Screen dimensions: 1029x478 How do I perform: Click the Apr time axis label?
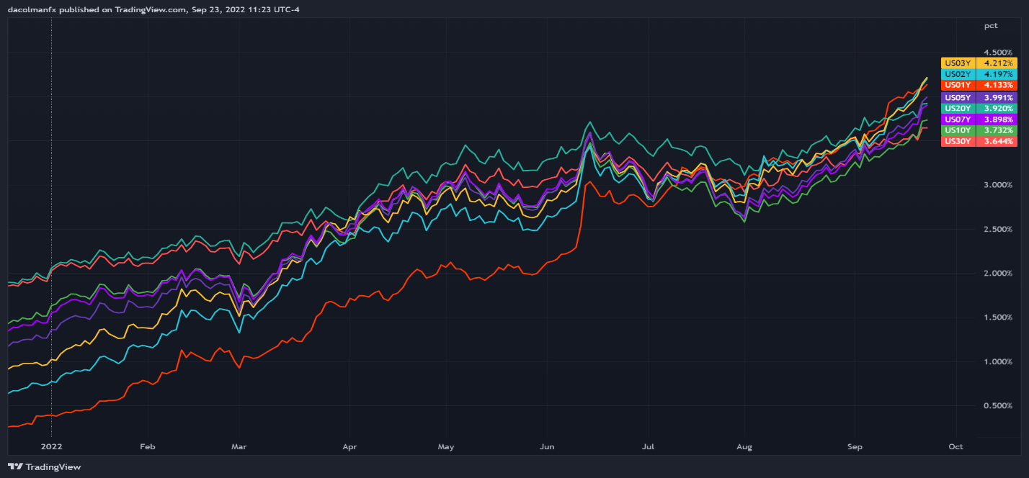tap(349, 447)
